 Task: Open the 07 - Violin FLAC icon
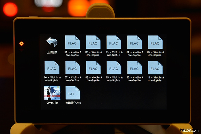(x=72, y=68)
